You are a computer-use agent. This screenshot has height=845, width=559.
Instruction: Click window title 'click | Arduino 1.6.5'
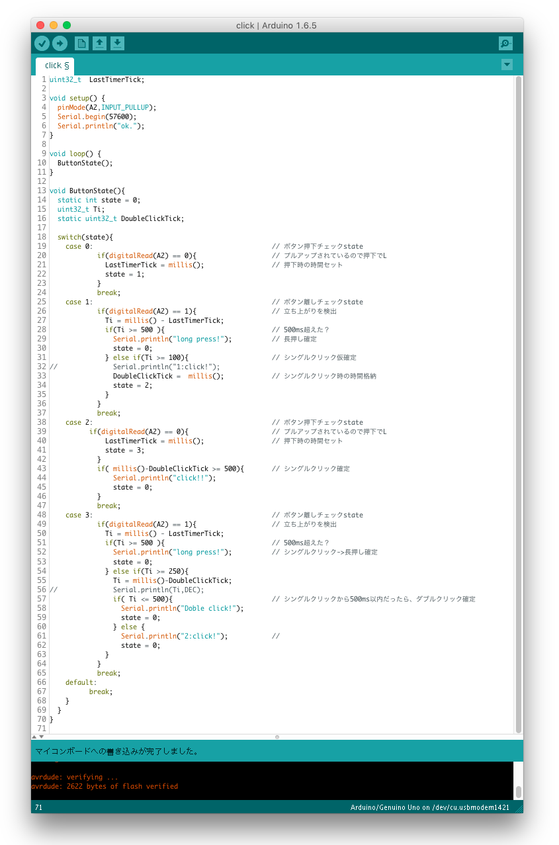click(x=277, y=25)
